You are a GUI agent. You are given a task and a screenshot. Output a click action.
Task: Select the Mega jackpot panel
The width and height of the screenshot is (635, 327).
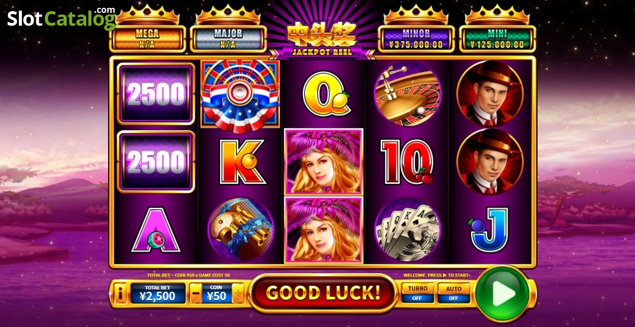pos(147,39)
